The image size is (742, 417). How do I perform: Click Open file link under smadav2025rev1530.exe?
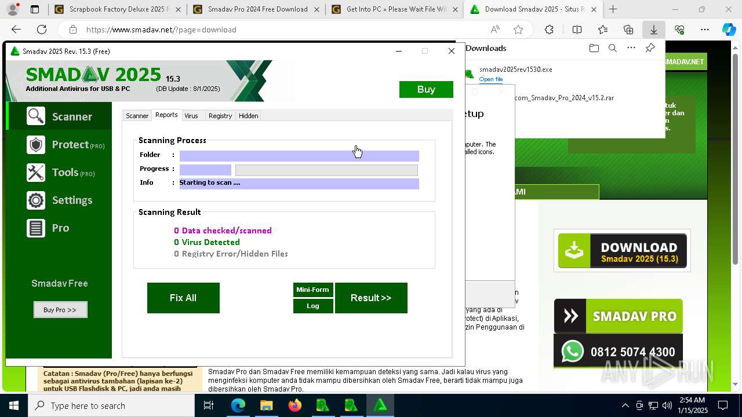click(491, 79)
